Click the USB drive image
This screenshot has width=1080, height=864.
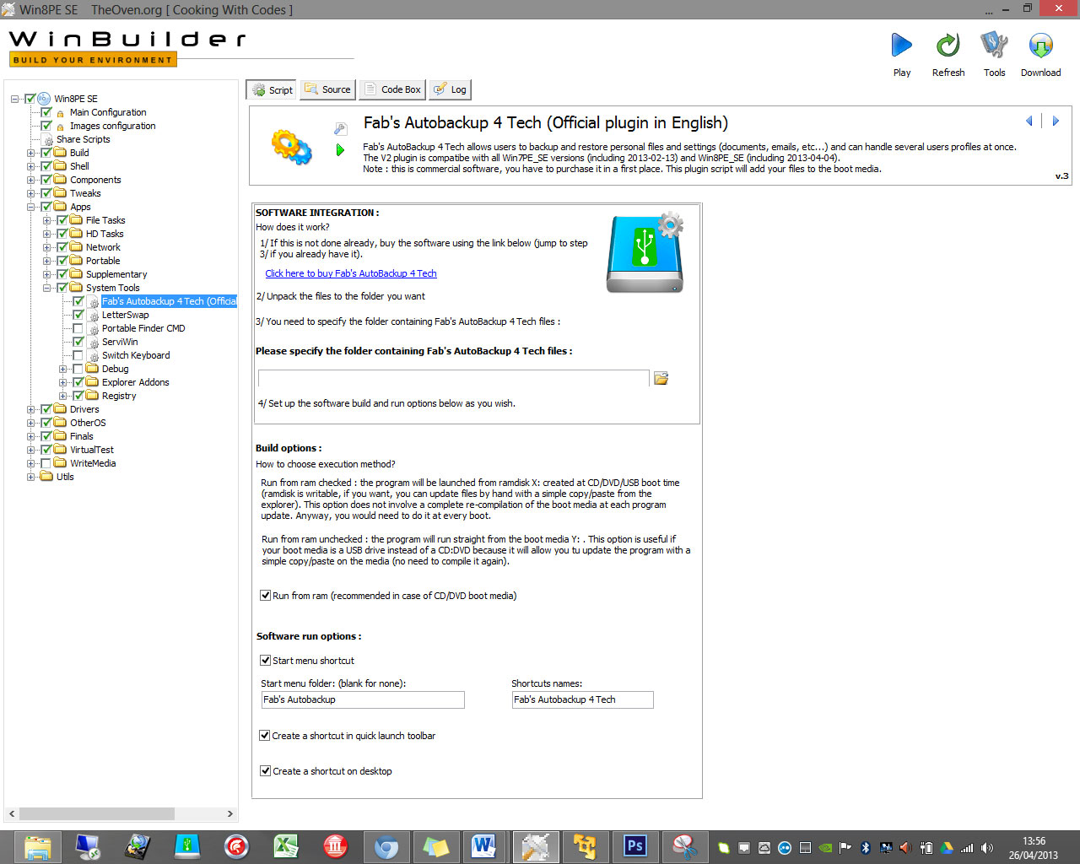pyautogui.click(x=645, y=253)
